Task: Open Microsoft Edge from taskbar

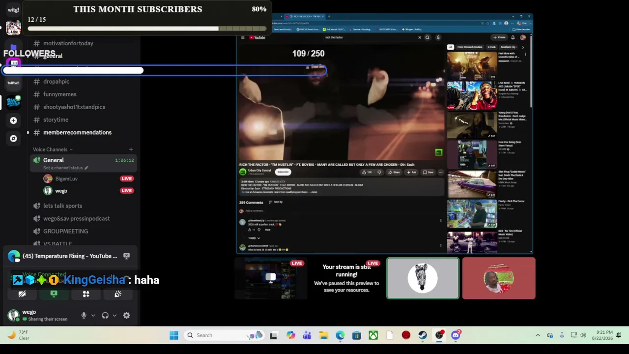Action: point(340,335)
